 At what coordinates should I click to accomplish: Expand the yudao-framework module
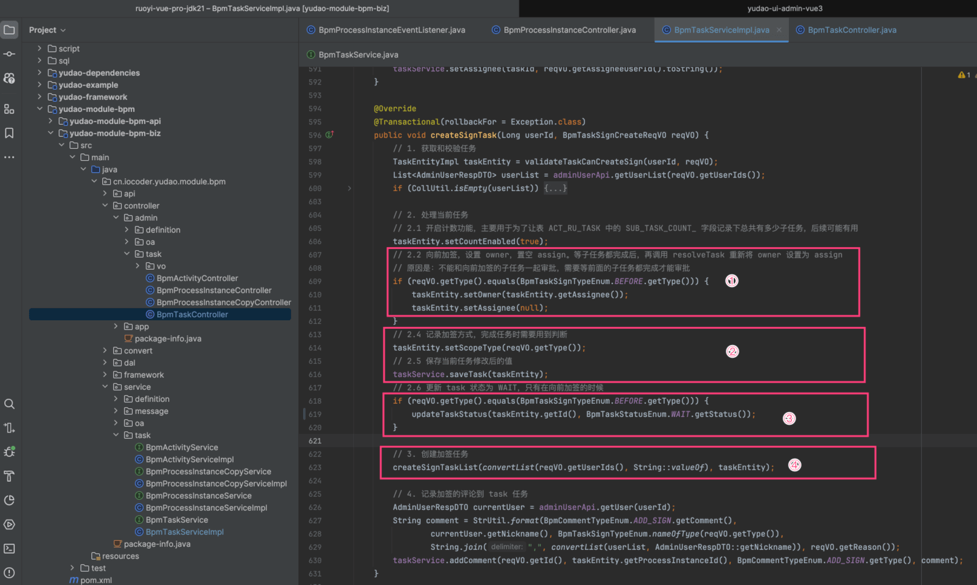point(40,97)
